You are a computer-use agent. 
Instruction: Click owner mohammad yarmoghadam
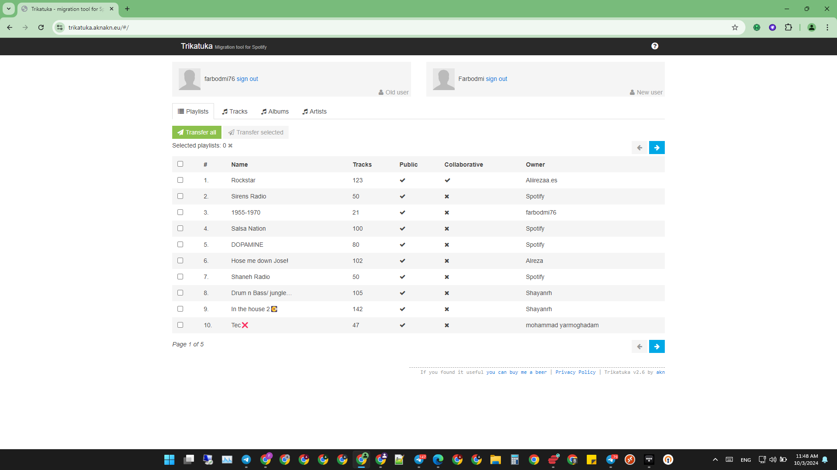[x=562, y=325]
